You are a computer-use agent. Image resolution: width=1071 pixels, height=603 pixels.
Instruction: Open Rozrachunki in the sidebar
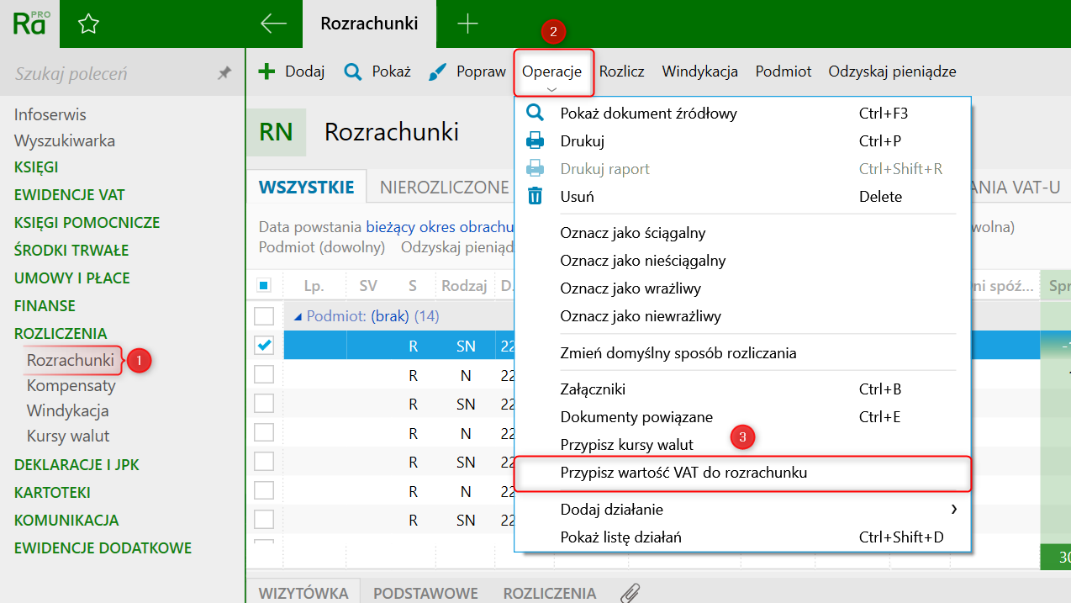[71, 360]
